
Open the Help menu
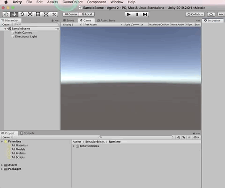coord(132,2)
